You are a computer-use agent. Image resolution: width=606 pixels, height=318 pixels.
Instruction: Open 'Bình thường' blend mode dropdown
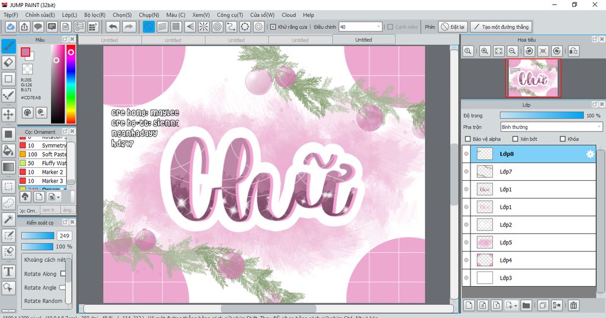click(551, 127)
